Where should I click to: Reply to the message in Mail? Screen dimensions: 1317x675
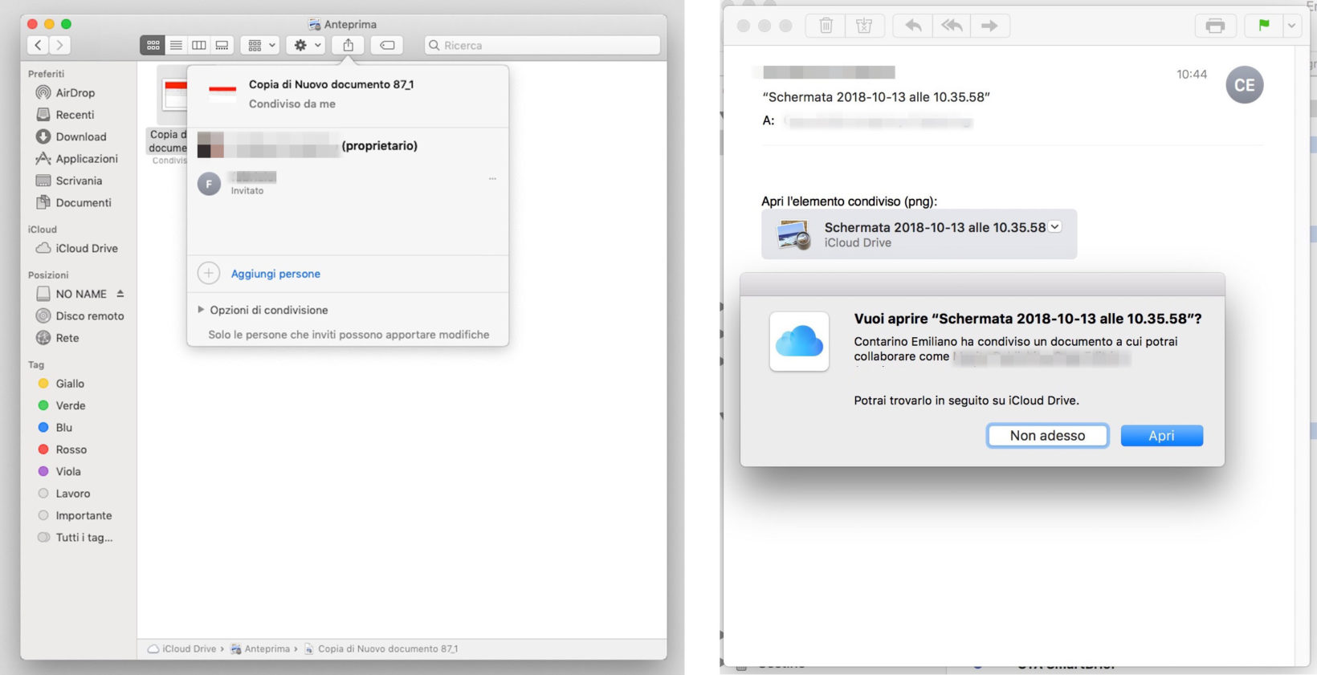(912, 26)
